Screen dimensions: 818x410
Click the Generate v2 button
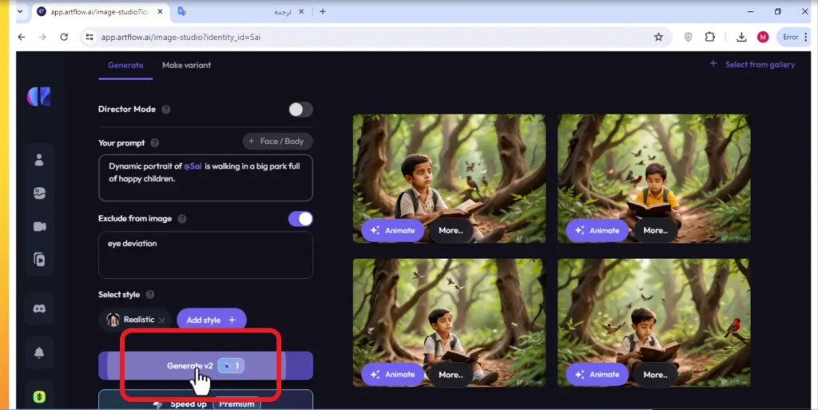point(205,366)
